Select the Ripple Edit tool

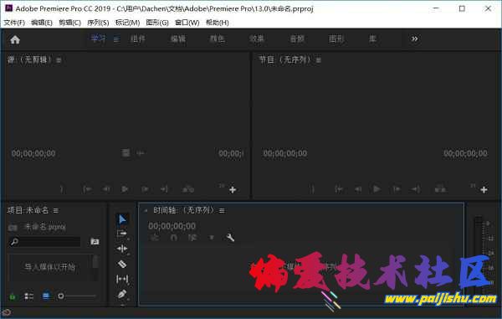[x=122, y=249]
